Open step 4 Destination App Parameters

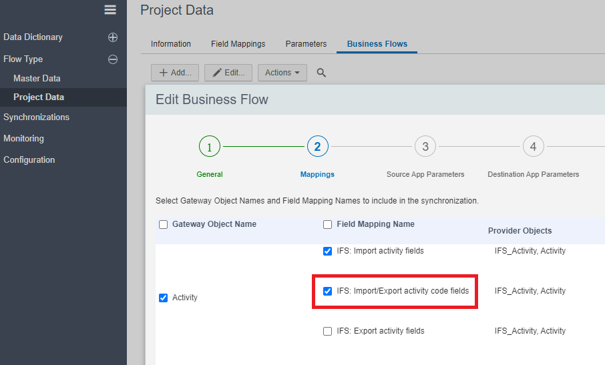[533, 147]
